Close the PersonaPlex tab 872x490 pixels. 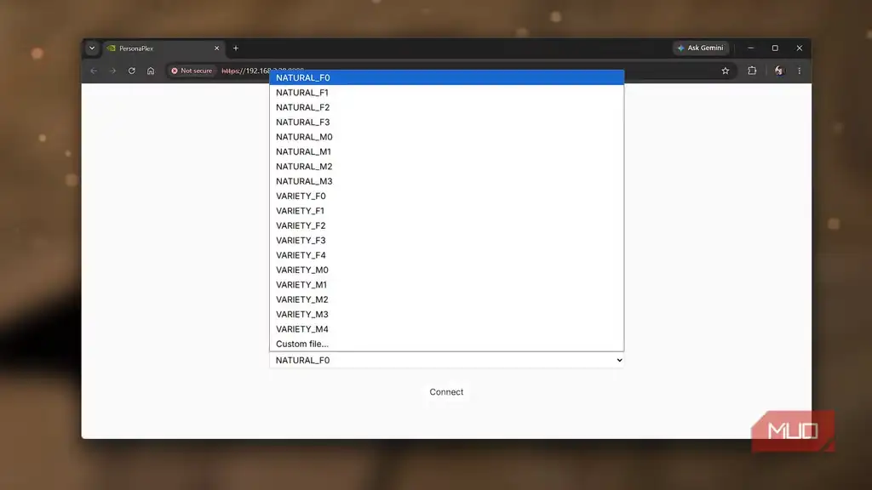coord(217,48)
